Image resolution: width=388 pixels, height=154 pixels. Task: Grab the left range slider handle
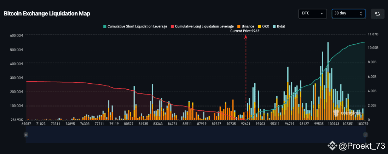[26, 135]
